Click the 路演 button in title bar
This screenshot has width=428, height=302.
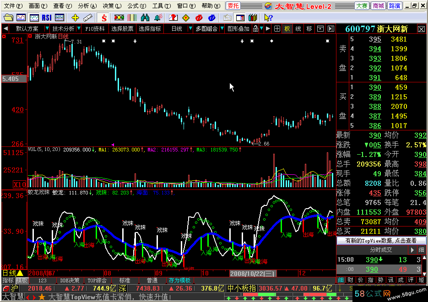(x=395, y=6)
